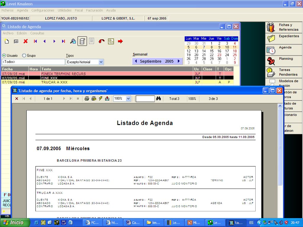Click the magnifier search icon in agenda toolbar
Screen dimensions: 303x227
pos(73,41)
